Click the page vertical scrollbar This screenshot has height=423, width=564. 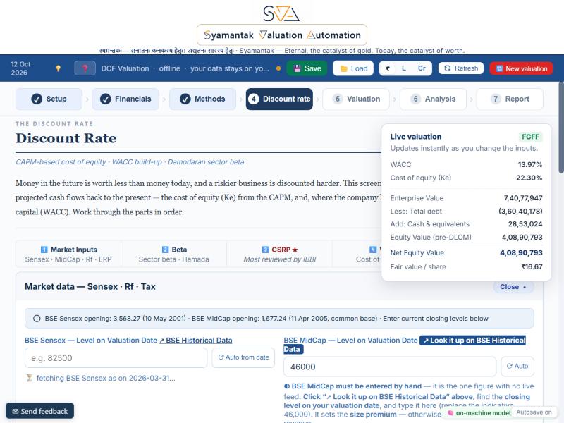pos(561,128)
